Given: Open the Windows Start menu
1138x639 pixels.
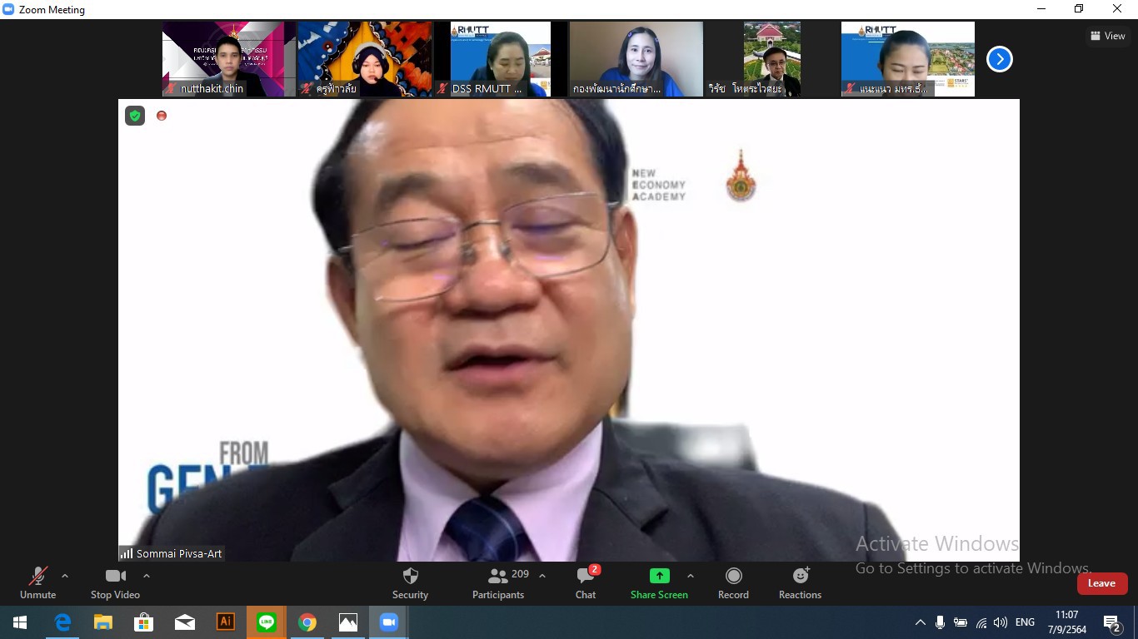Looking at the screenshot, I should tap(20, 622).
